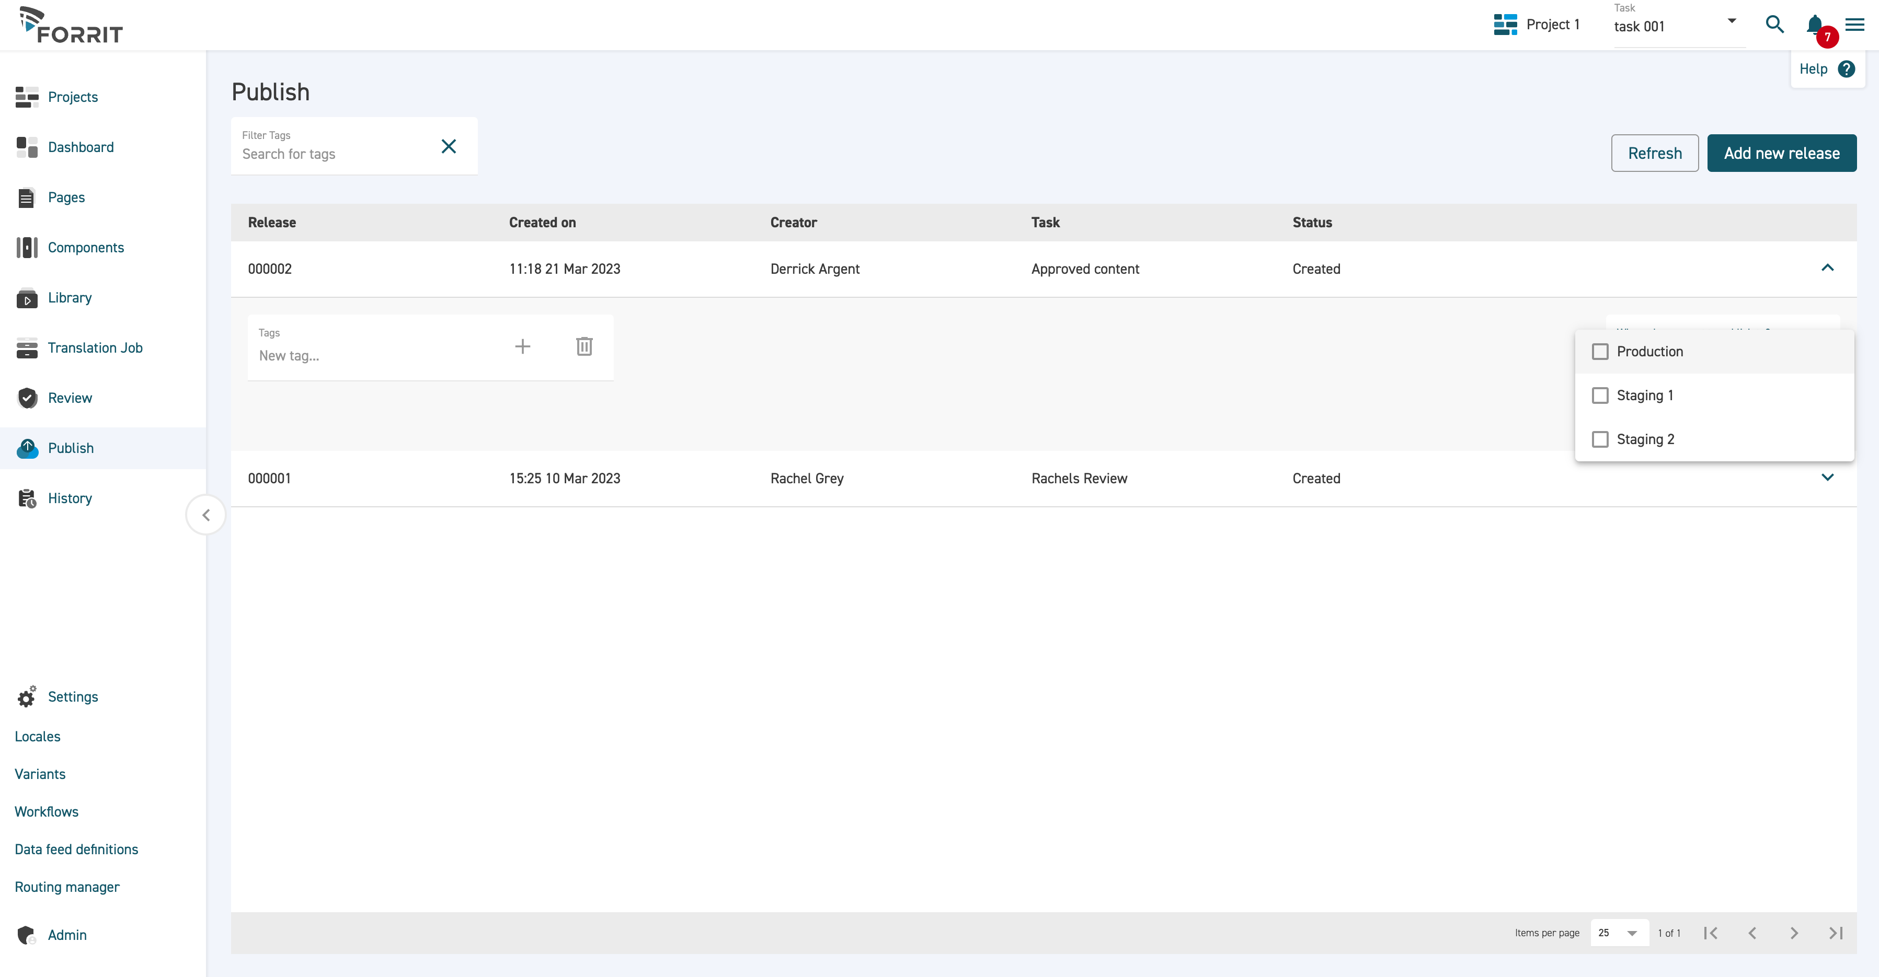The image size is (1879, 977).
Task: Go to Projects menu item
Action: [73, 97]
